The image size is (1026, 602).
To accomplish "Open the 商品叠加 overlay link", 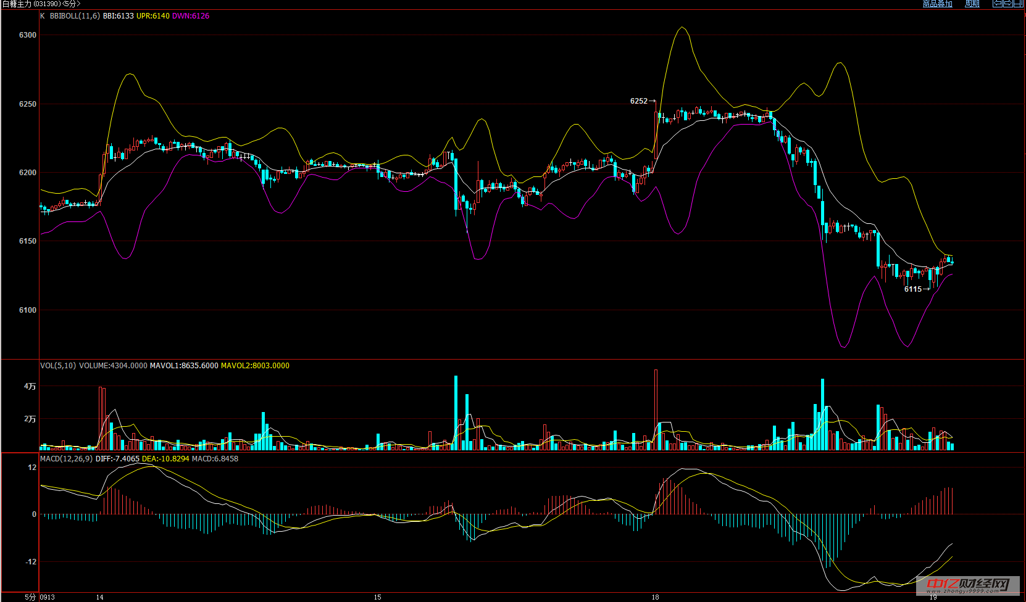I will [937, 4].
